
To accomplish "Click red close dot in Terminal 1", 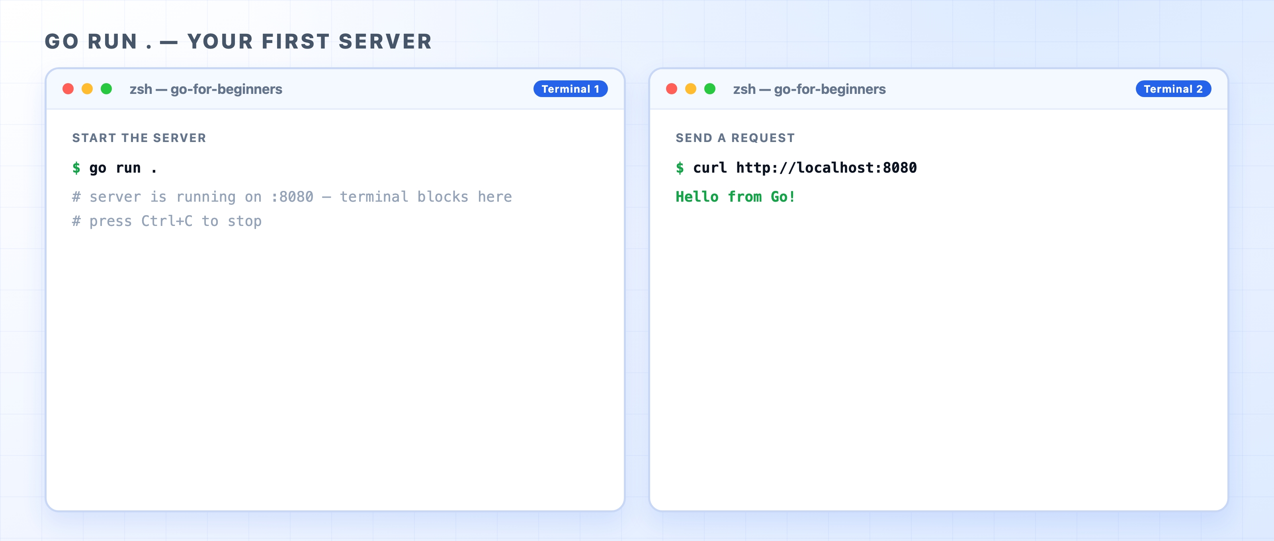I will [68, 89].
